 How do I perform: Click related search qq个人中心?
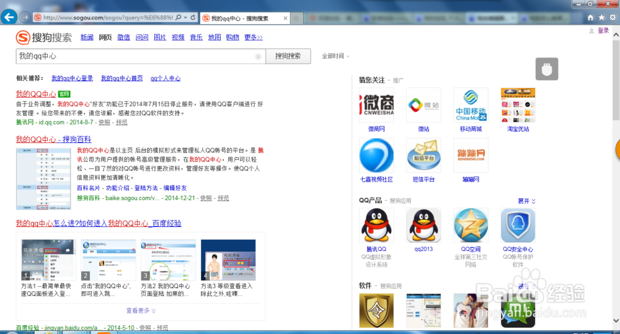click(166, 78)
